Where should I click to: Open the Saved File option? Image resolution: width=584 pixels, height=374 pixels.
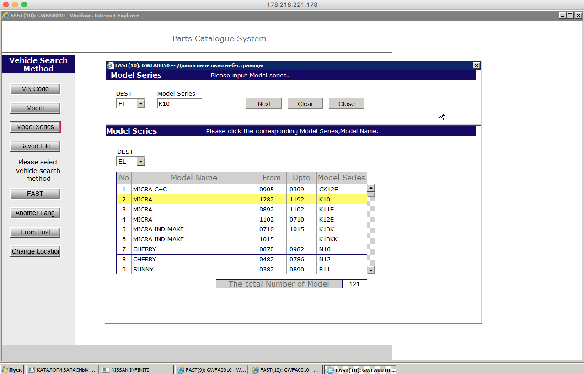(x=35, y=146)
